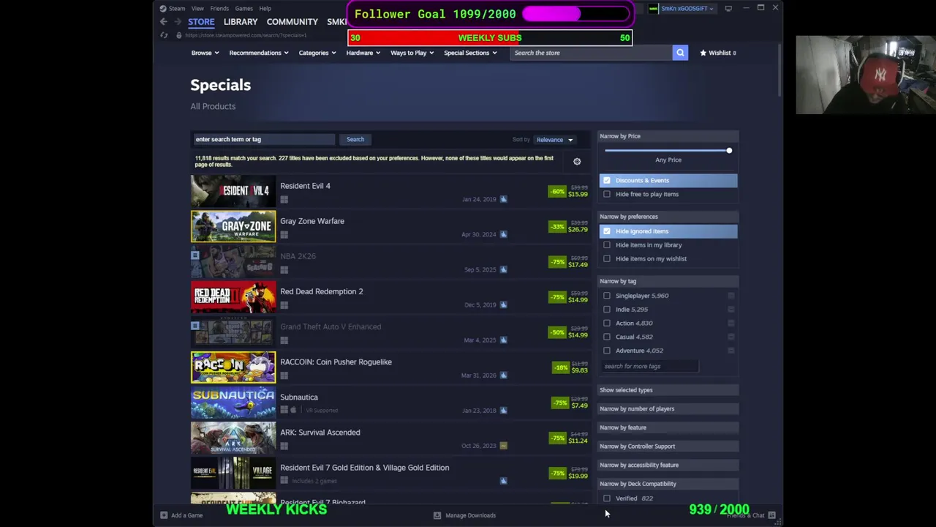Click Windows platform icon under Resident Evil 4
The width and height of the screenshot is (936, 527).
click(x=284, y=199)
